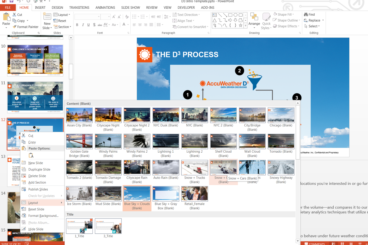Image resolution: width=368 pixels, height=245 pixels.
Task: Select slide 11 thumbnail in panel
Action: click(x=35, y=97)
